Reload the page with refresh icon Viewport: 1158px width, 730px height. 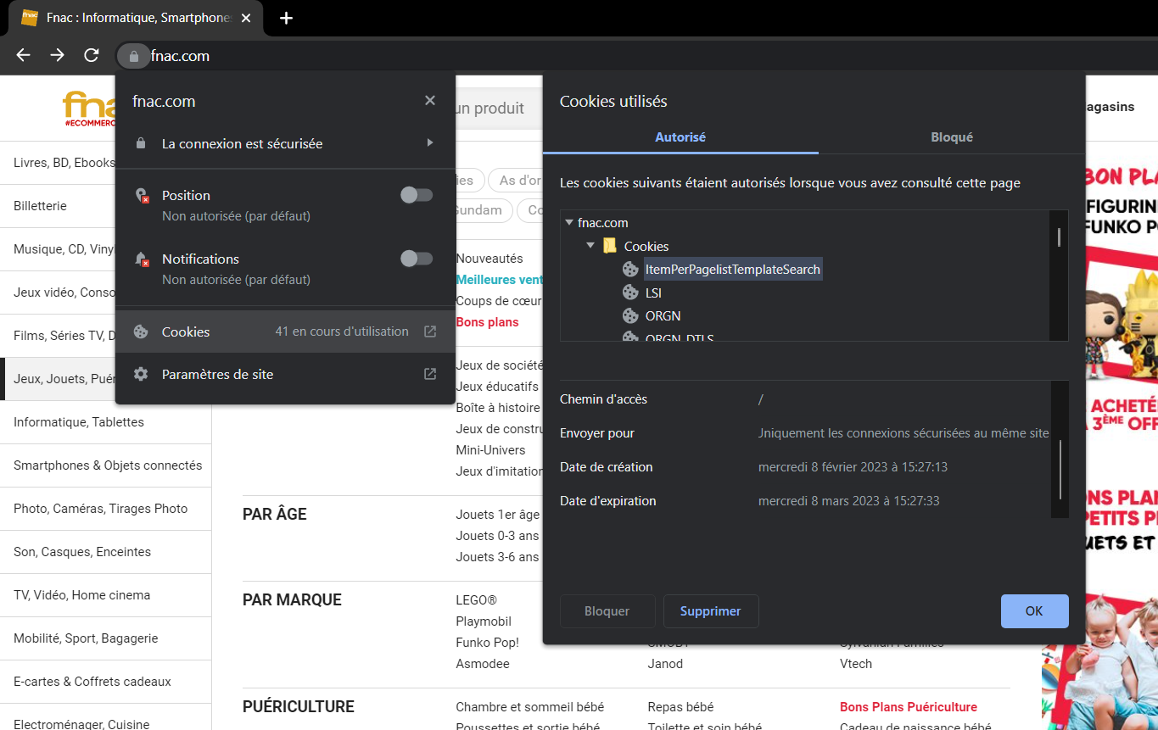point(92,56)
